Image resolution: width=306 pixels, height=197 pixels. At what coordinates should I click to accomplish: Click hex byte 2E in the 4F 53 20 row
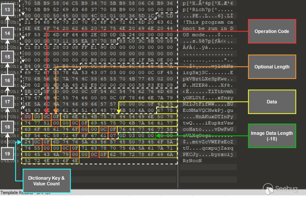click(x=94, y=35)
